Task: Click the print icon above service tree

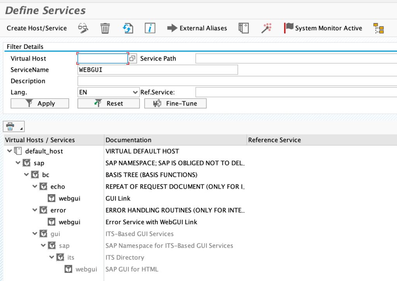Action: (x=11, y=126)
